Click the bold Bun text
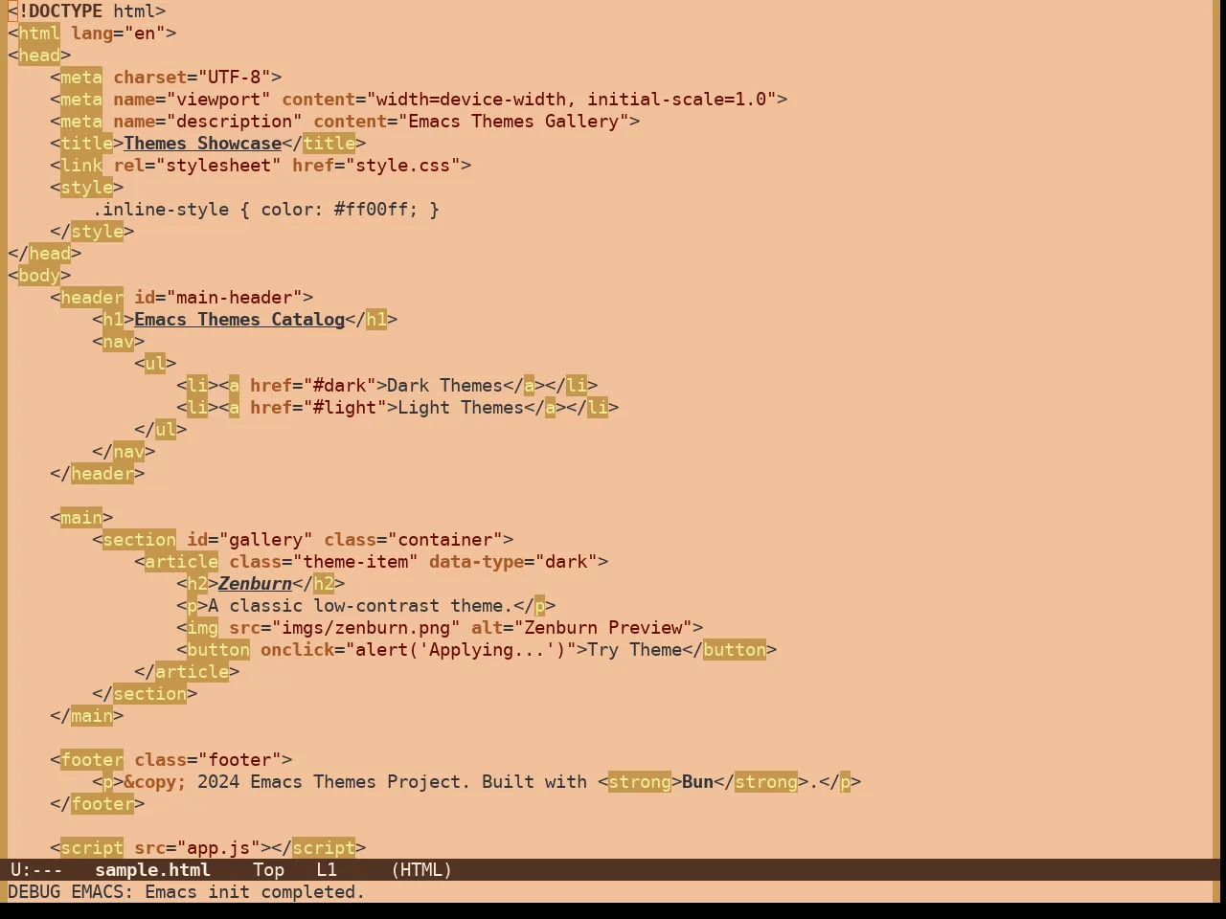The image size is (1226, 919). [697, 782]
